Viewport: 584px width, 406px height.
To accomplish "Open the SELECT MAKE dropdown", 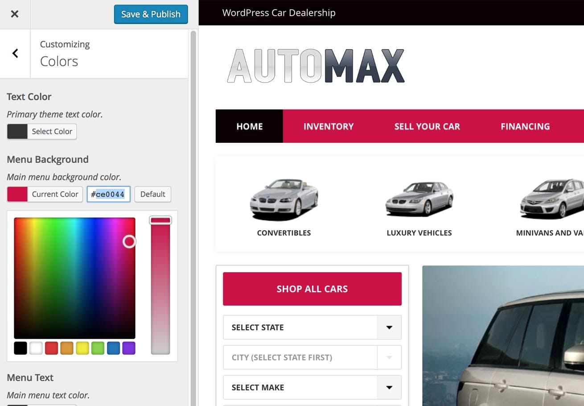I will pos(312,387).
